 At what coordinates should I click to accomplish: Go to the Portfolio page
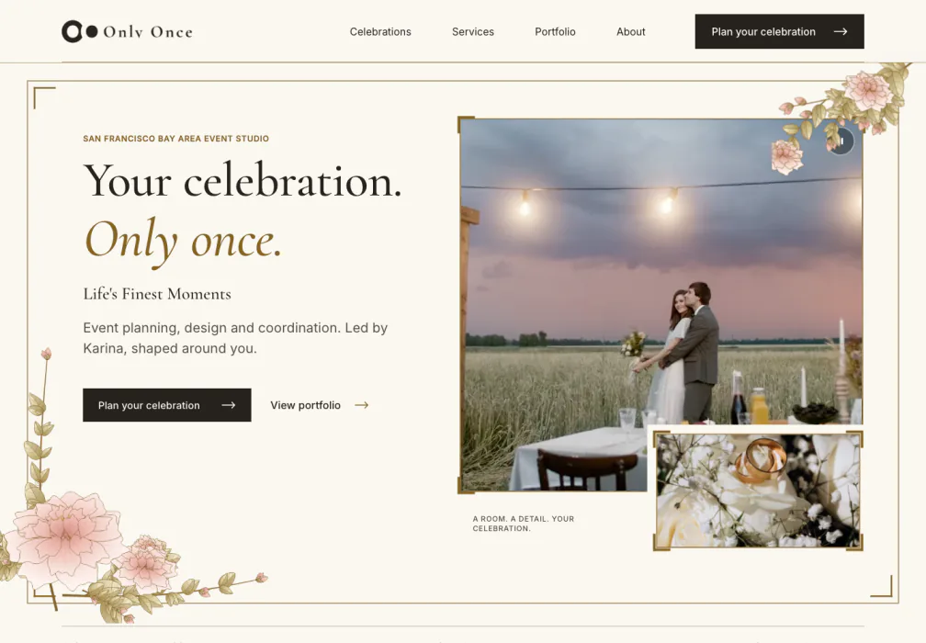click(x=555, y=32)
